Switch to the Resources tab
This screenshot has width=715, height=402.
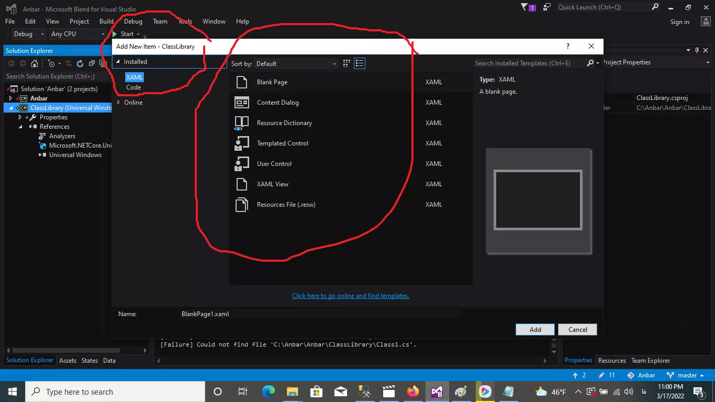612,361
